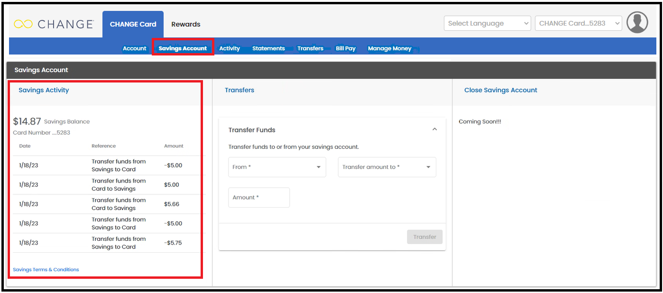Go to the Activity menu item
Image resolution: width=663 pixels, height=293 pixels.
pyautogui.click(x=230, y=48)
